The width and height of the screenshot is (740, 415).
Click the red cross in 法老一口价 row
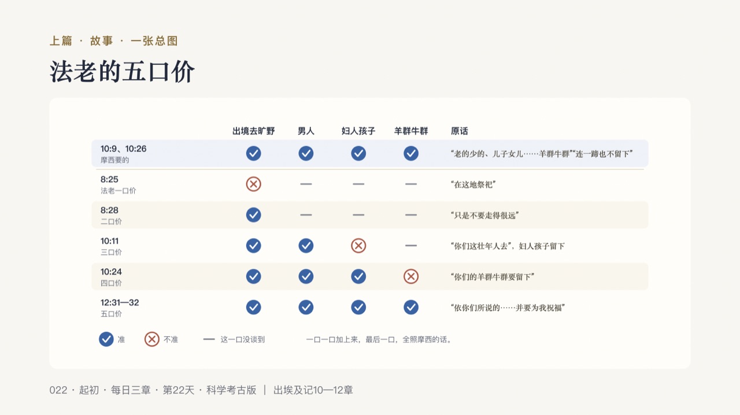tap(253, 184)
